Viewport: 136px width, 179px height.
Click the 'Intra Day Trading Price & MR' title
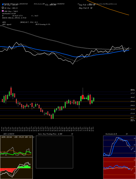point(50,134)
